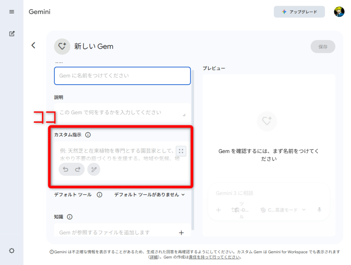Open the 詳細 link in the footer
The image size is (351, 265).
coord(154,257)
